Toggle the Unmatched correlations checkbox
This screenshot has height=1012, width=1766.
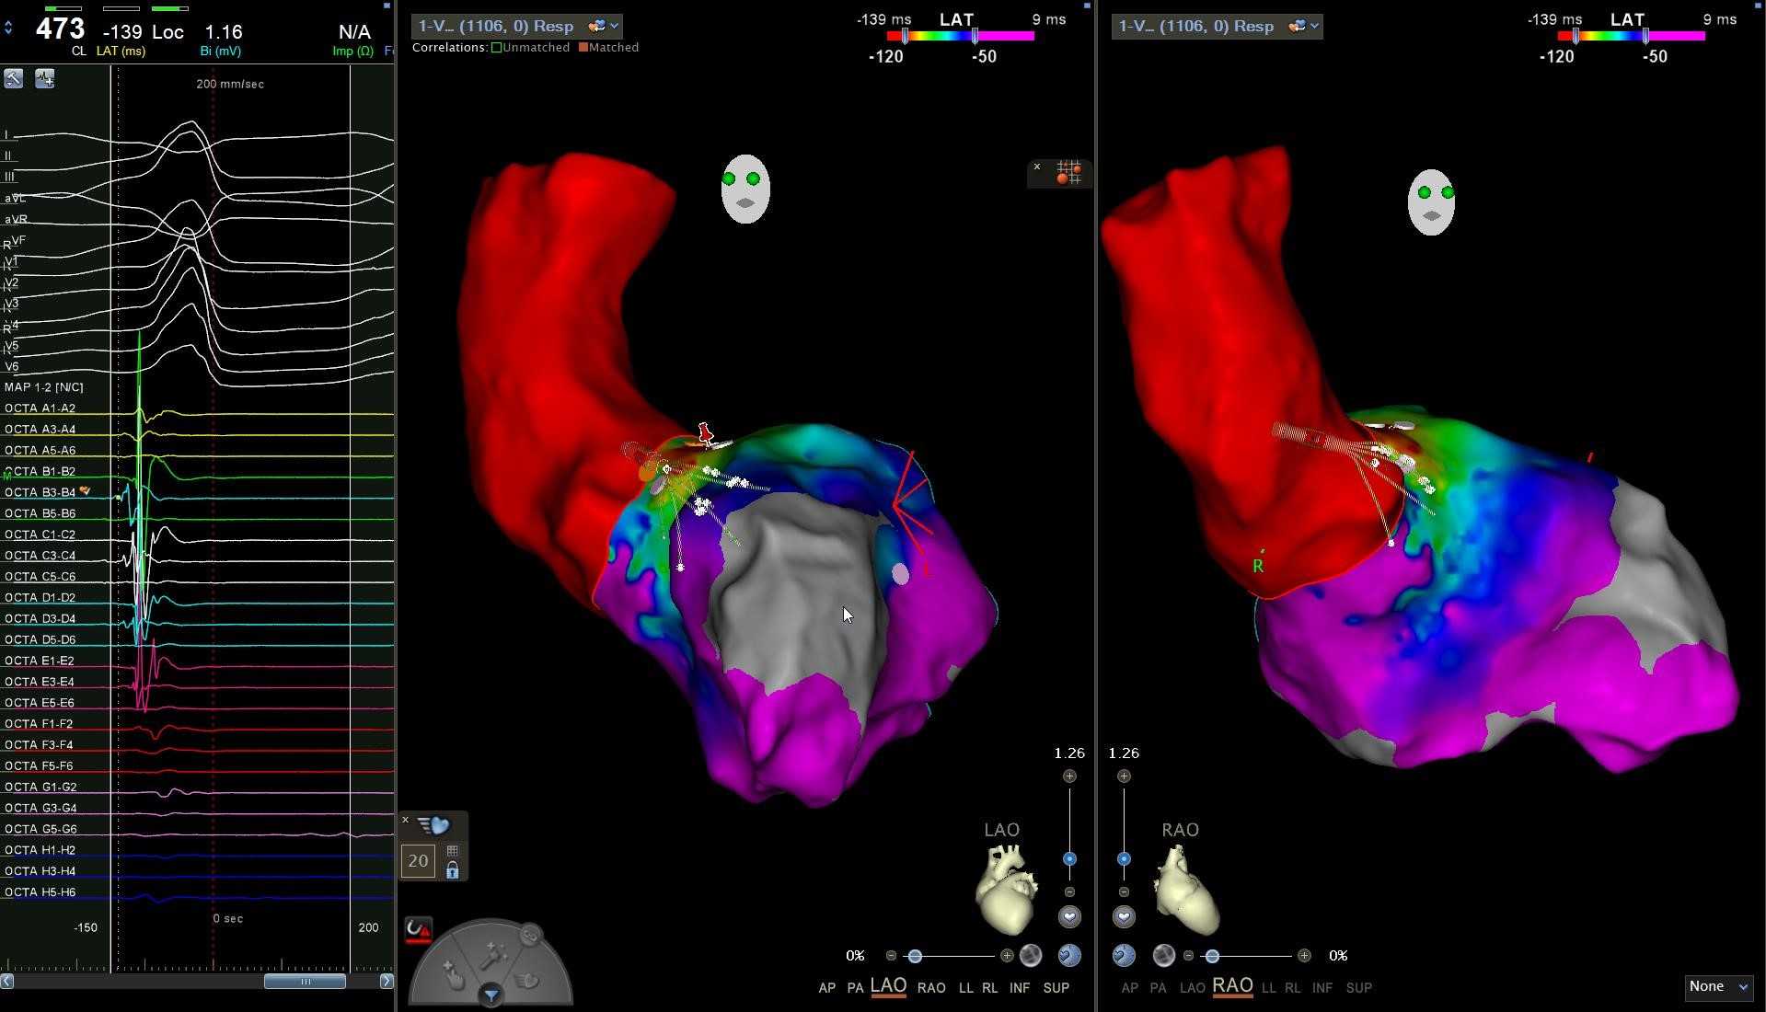coord(497,48)
